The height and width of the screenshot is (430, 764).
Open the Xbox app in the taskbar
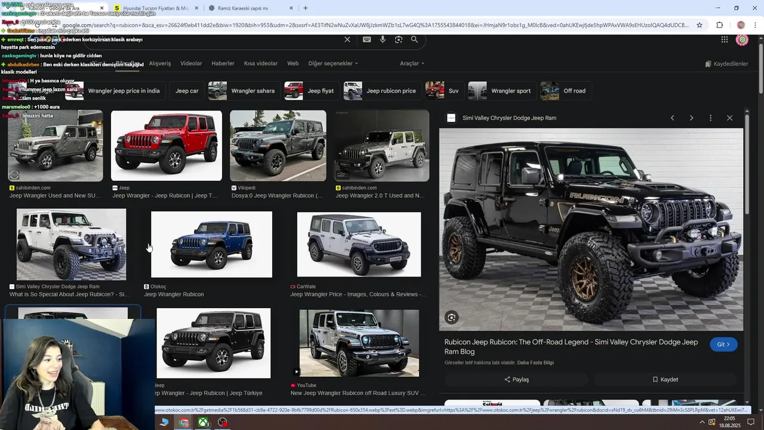click(204, 422)
